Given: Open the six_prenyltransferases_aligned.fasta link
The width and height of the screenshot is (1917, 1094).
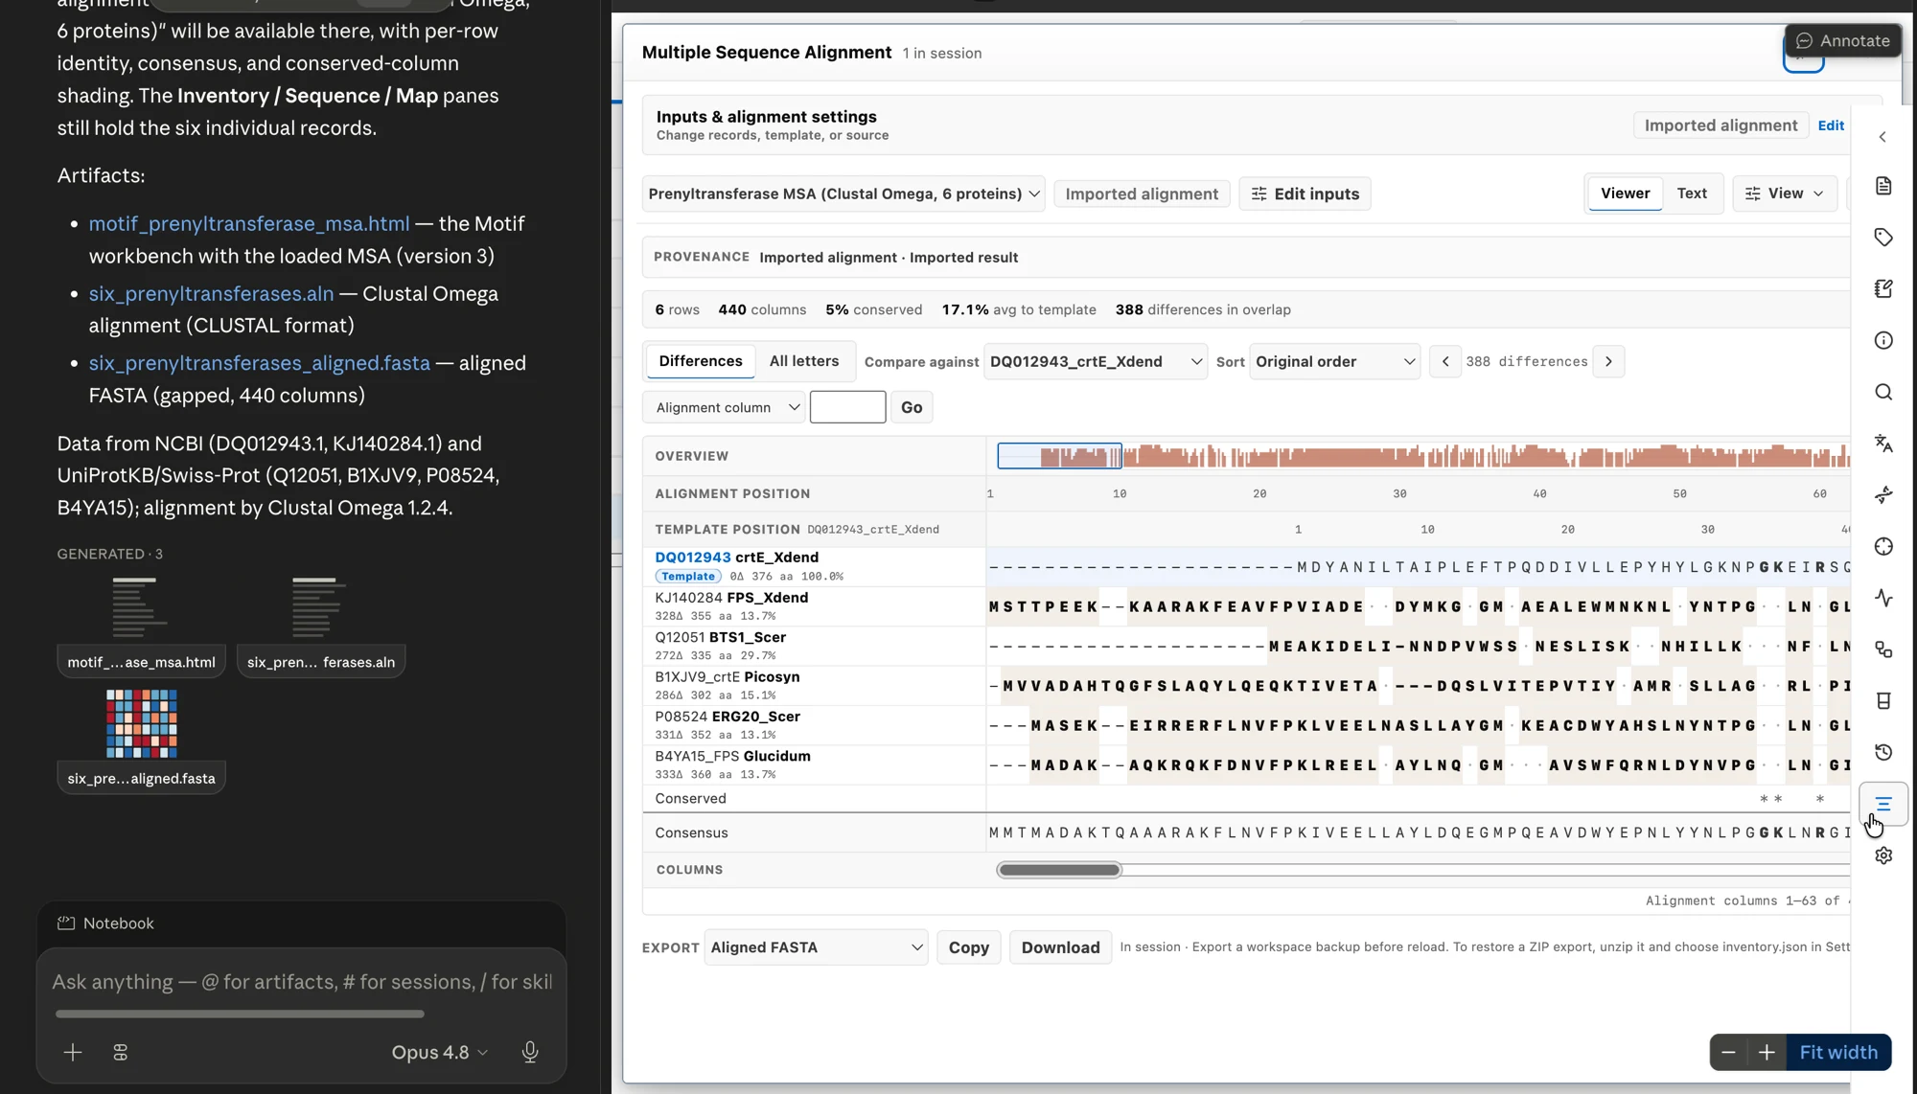Looking at the screenshot, I should [260, 363].
